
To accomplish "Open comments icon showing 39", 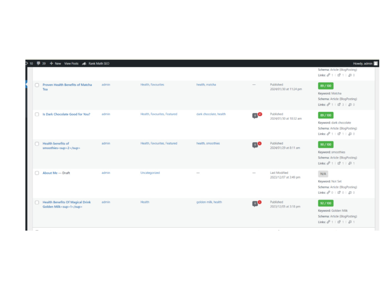I will [x=38, y=64].
